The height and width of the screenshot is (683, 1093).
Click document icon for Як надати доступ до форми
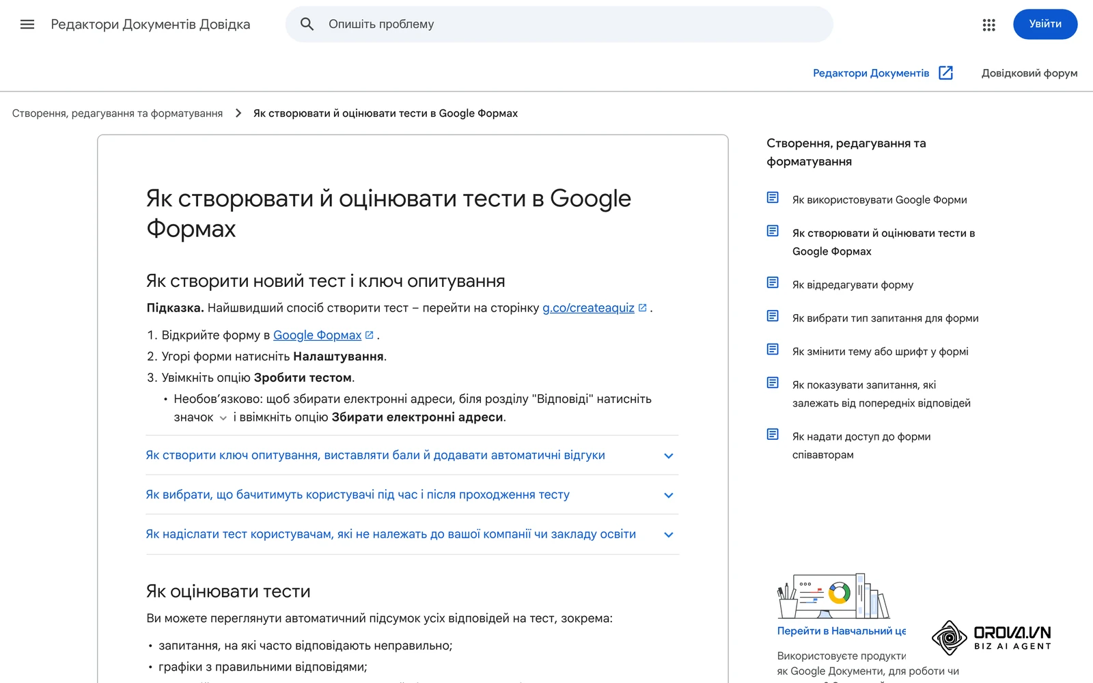click(x=773, y=434)
